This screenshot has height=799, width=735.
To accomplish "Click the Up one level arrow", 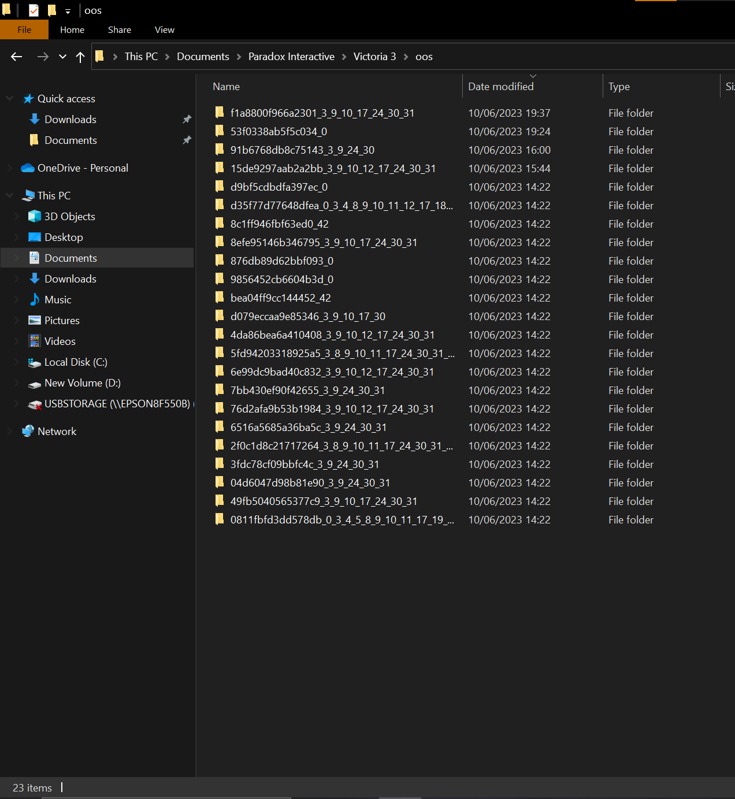I will tap(80, 57).
